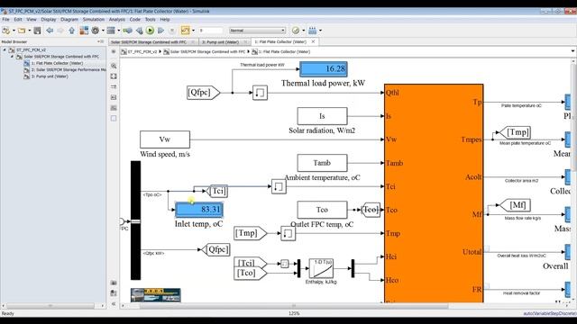Open the Diagram menu
This screenshot has width=577, height=324.
tap(69, 20)
